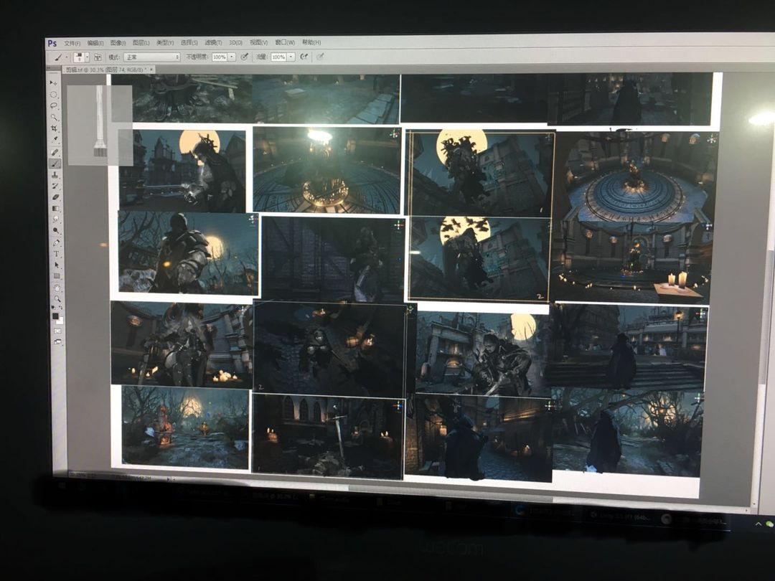Toggle the brush panel button
Viewport: 775px width, 581px height.
pos(98,57)
